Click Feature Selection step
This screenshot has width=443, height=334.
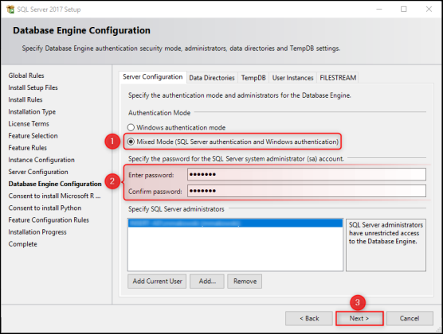[x=33, y=136]
